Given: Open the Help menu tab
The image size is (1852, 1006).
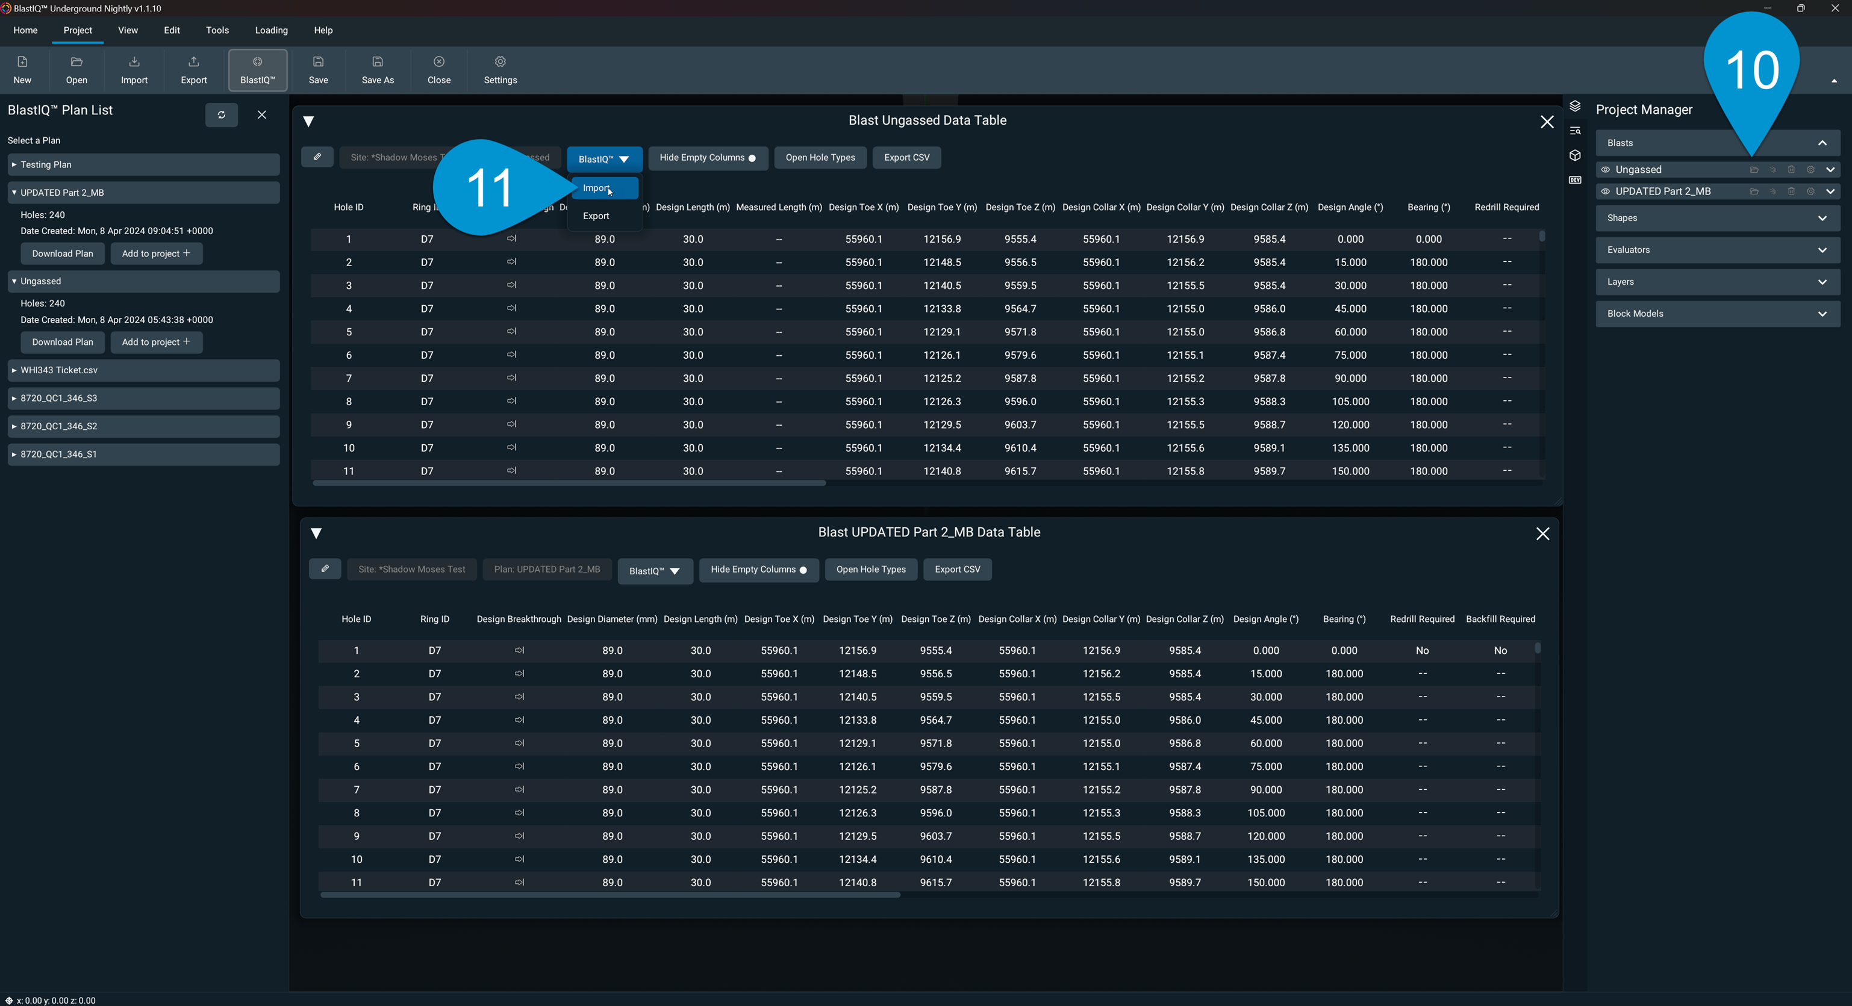Looking at the screenshot, I should click(x=323, y=30).
